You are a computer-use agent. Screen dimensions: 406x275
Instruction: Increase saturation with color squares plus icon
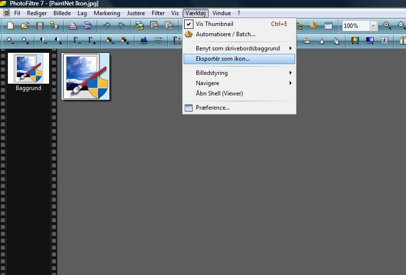(x=125, y=41)
